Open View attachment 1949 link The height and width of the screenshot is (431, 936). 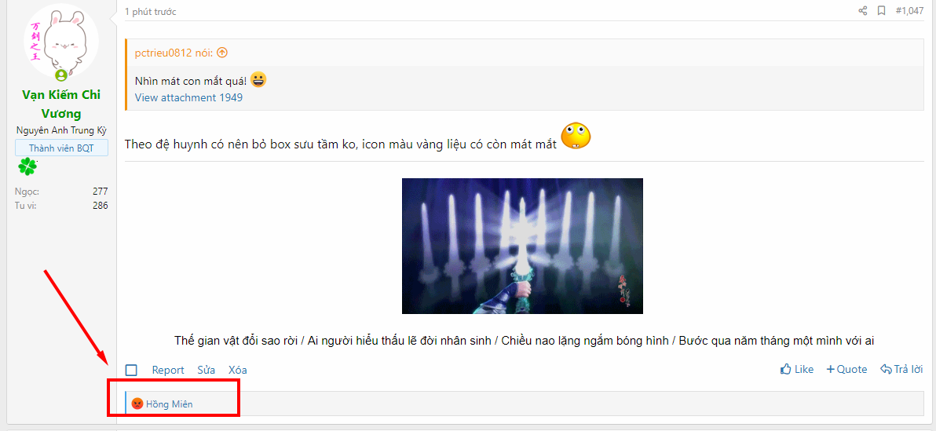(188, 98)
